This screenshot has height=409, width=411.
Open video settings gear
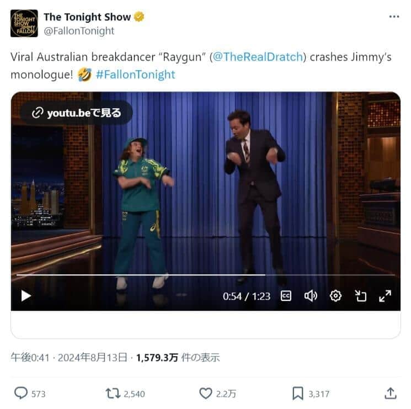tap(335, 296)
